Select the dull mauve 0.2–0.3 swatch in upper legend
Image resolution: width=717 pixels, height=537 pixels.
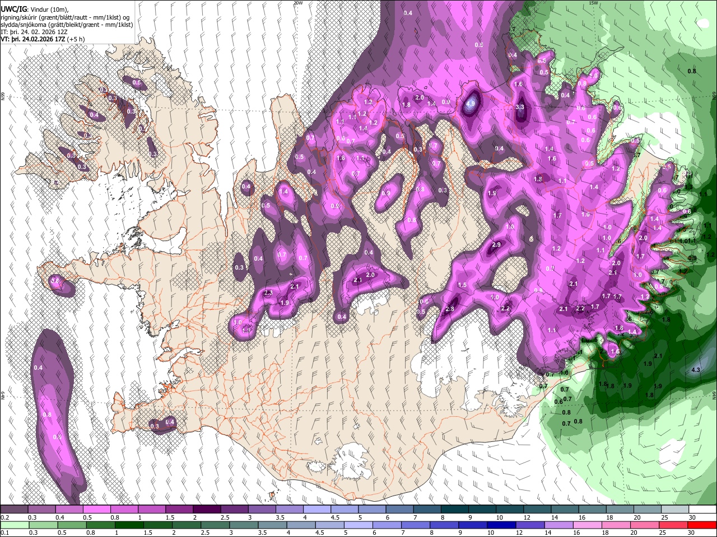click(x=14, y=510)
